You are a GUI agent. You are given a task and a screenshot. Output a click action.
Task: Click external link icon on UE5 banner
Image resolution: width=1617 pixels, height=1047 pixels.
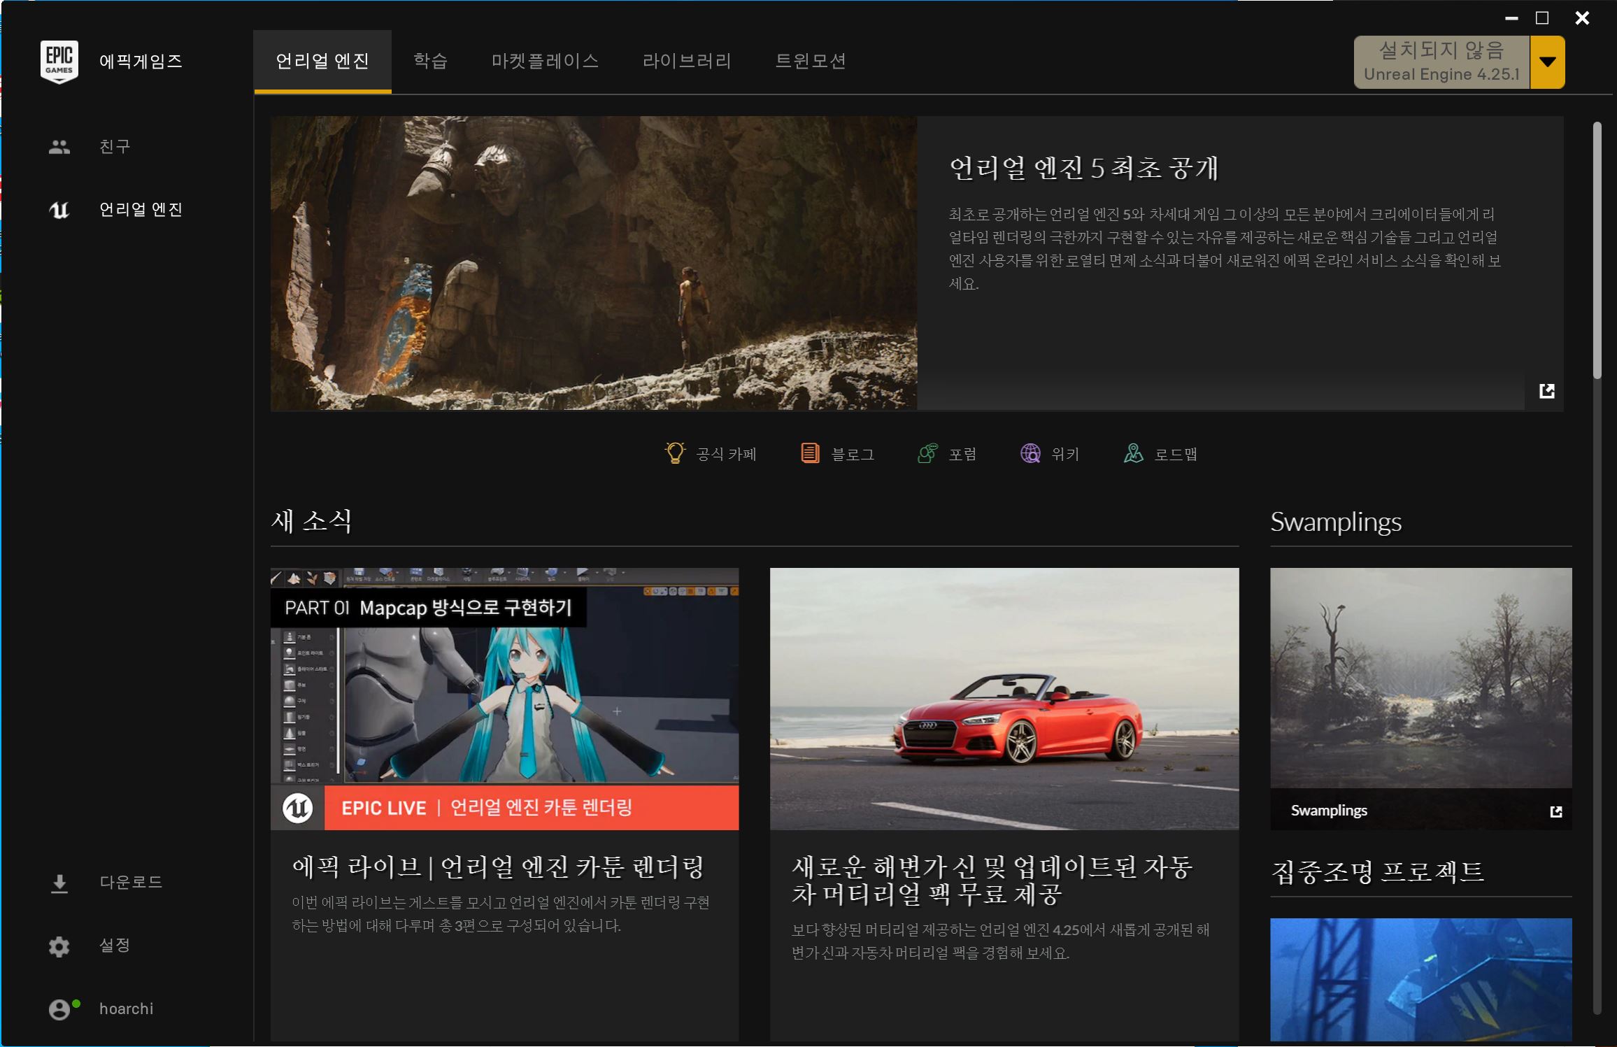tap(1547, 391)
